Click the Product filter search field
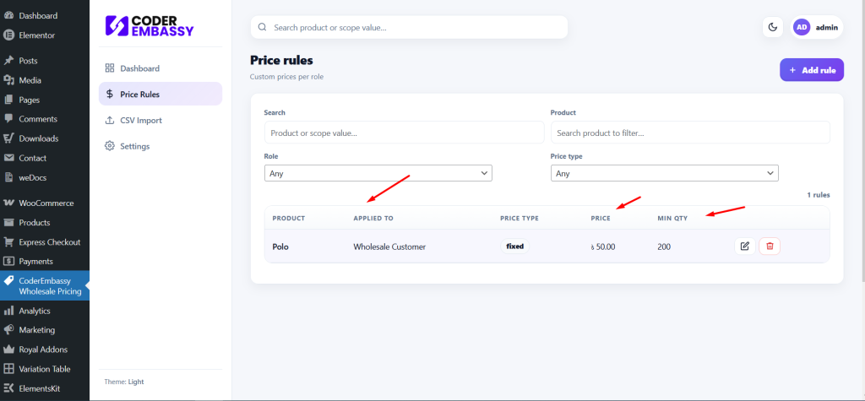This screenshot has width=865, height=401. pos(690,133)
